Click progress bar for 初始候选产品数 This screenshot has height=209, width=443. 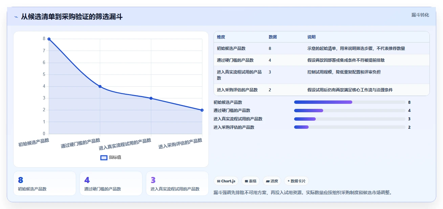(x=350, y=102)
